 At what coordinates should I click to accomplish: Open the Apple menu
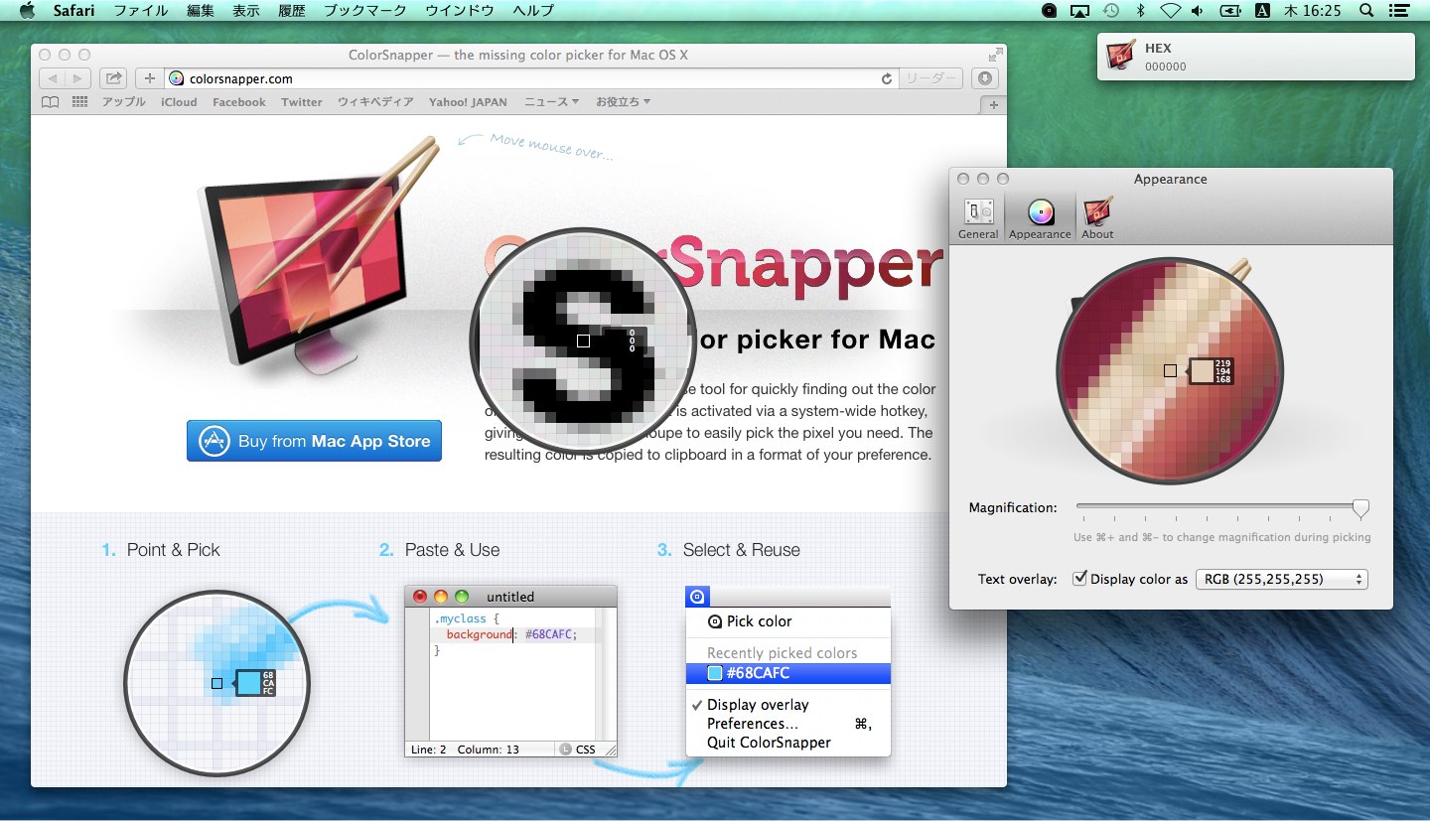pyautogui.click(x=27, y=10)
